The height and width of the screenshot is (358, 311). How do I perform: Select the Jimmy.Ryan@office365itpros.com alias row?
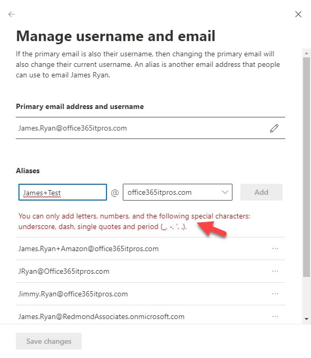tap(150, 294)
